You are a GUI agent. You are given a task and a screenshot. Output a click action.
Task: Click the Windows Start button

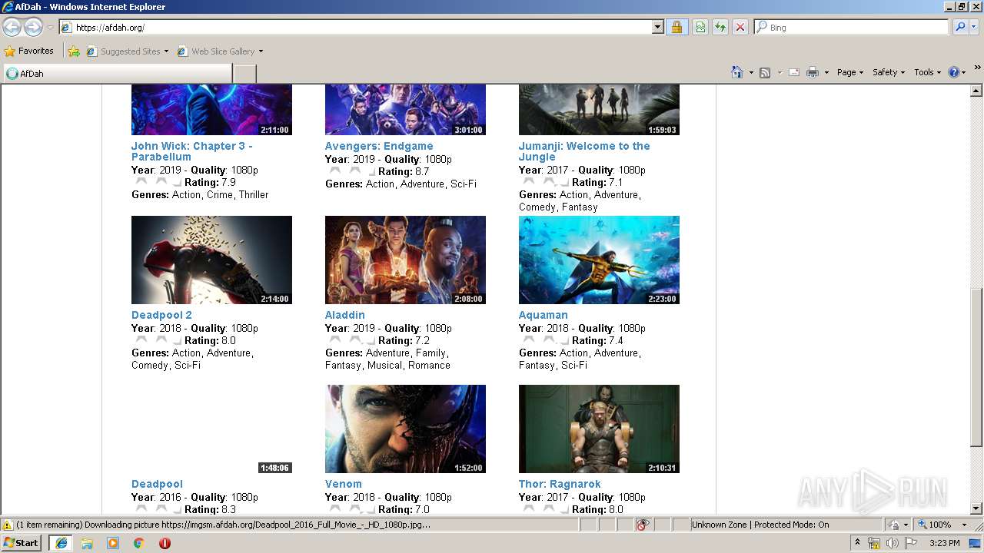[22, 543]
